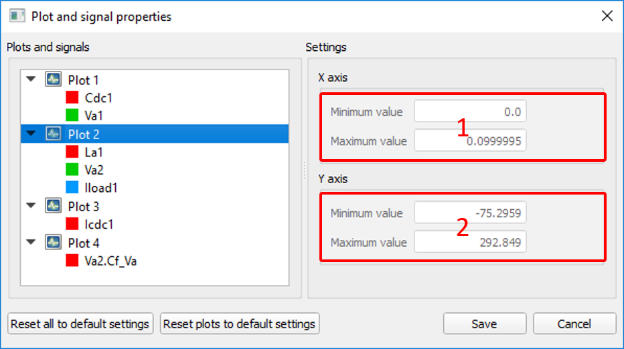Screen dimensions: 624x349
Task: Click the Plot 2 scope icon
Action: (x=53, y=134)
